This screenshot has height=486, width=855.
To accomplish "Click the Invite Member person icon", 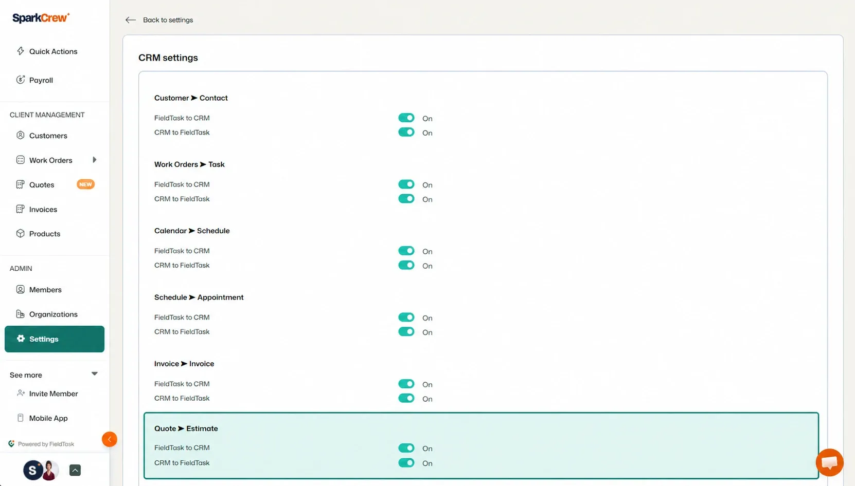I will (21, 393).
